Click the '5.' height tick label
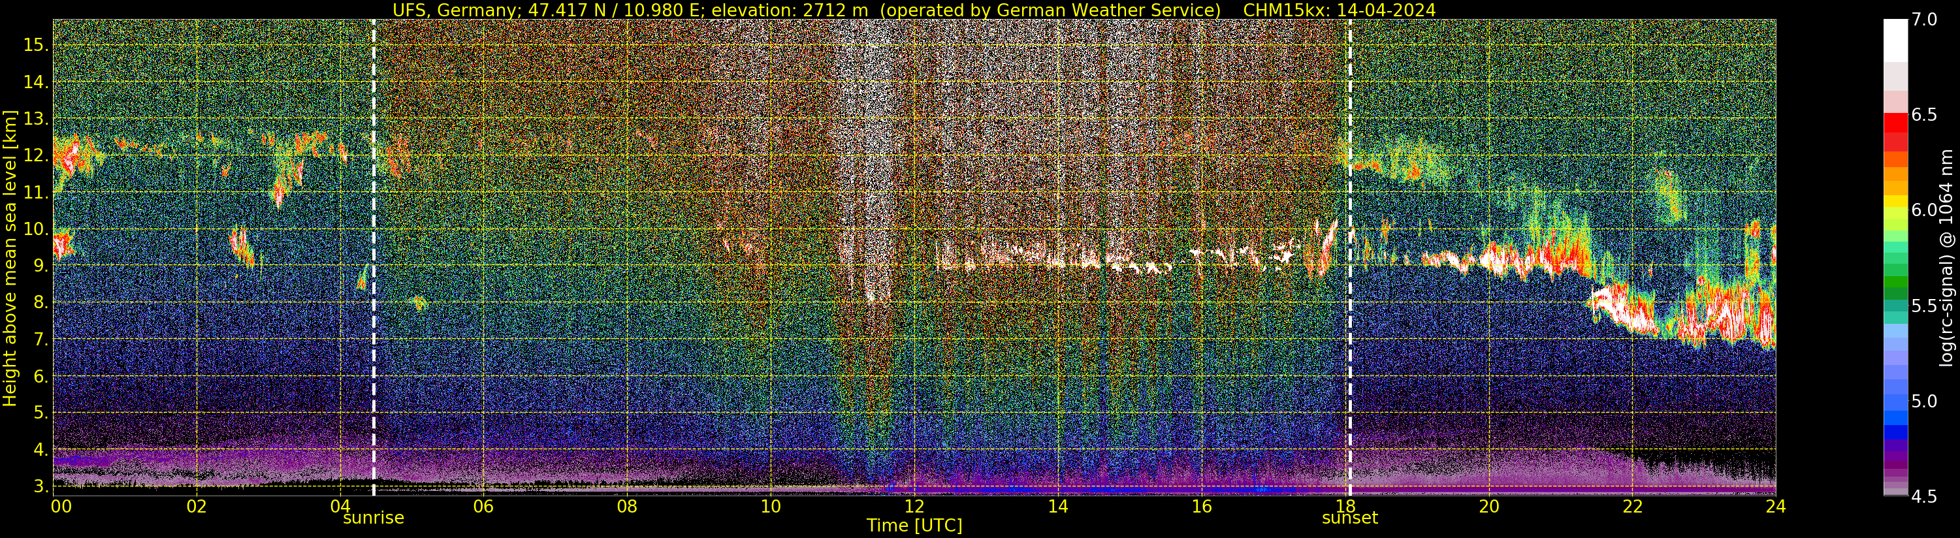This screenshot has height=538, width=1960. [40, 413]
